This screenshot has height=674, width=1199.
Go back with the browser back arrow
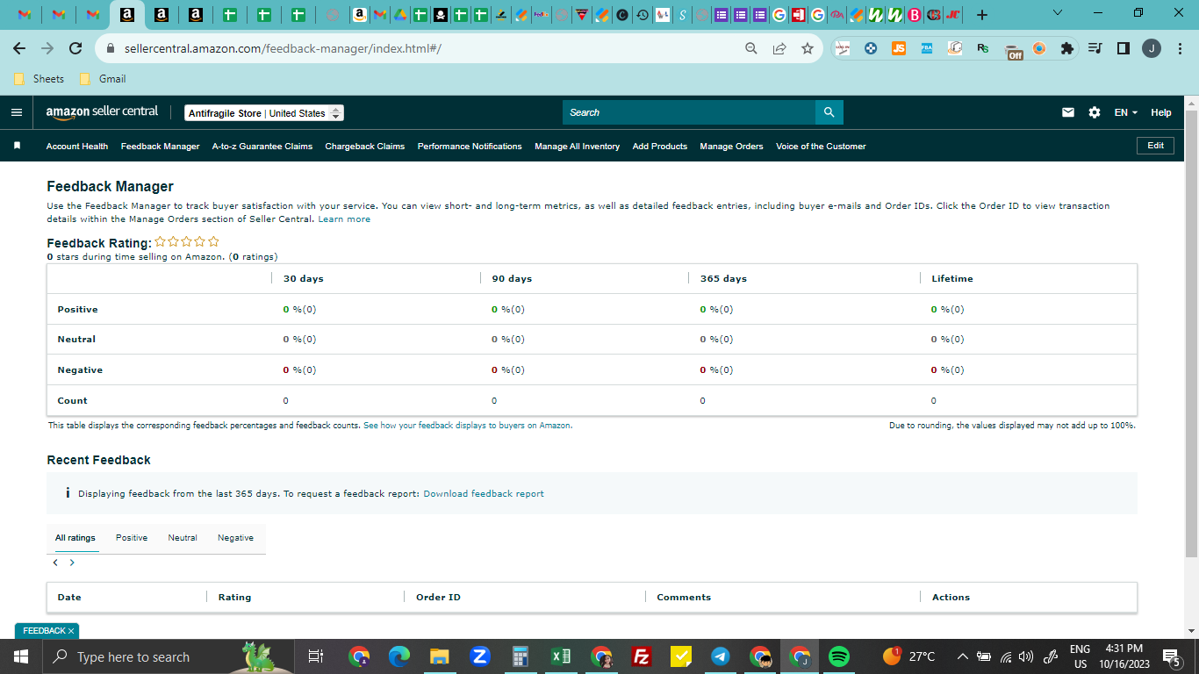(x=19, y=48)
